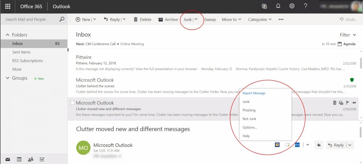Image resolution: width=363 pixels, height=164 pixels.
Task: Open the more commands ellipsis in toolbar
Action: (x=281, y=19)
